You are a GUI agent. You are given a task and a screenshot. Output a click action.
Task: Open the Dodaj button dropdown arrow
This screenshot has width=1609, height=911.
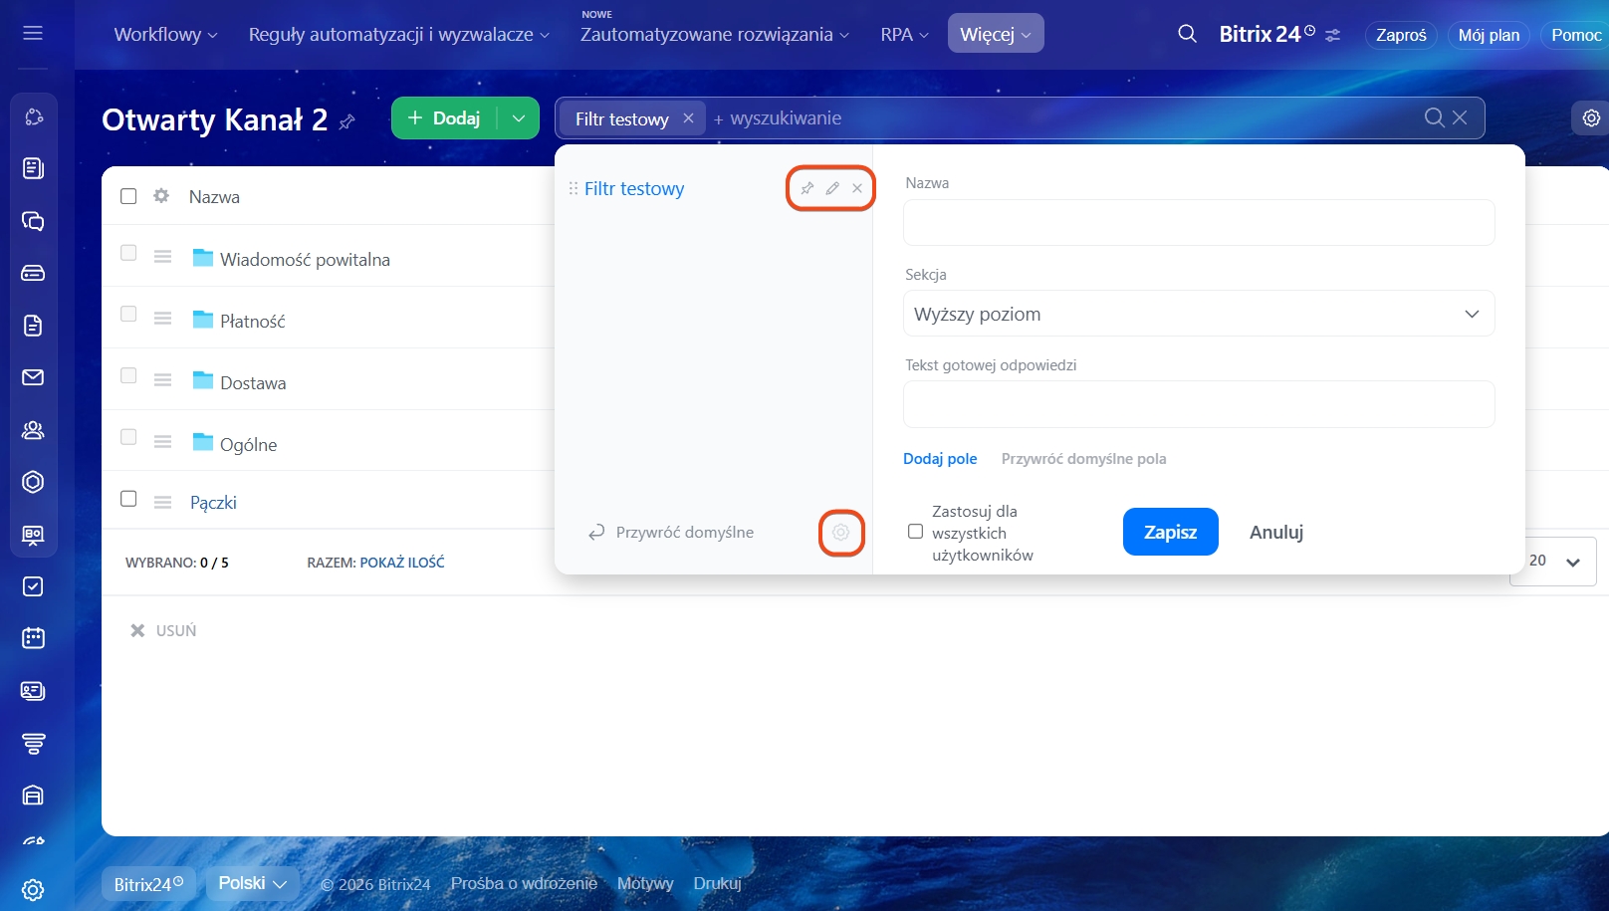pyautogui.click(x=518, y=117)
